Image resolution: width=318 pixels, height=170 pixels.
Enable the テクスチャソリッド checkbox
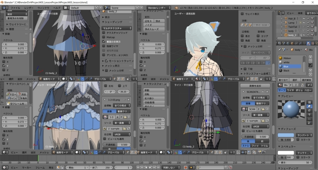(x=104, y=33)
